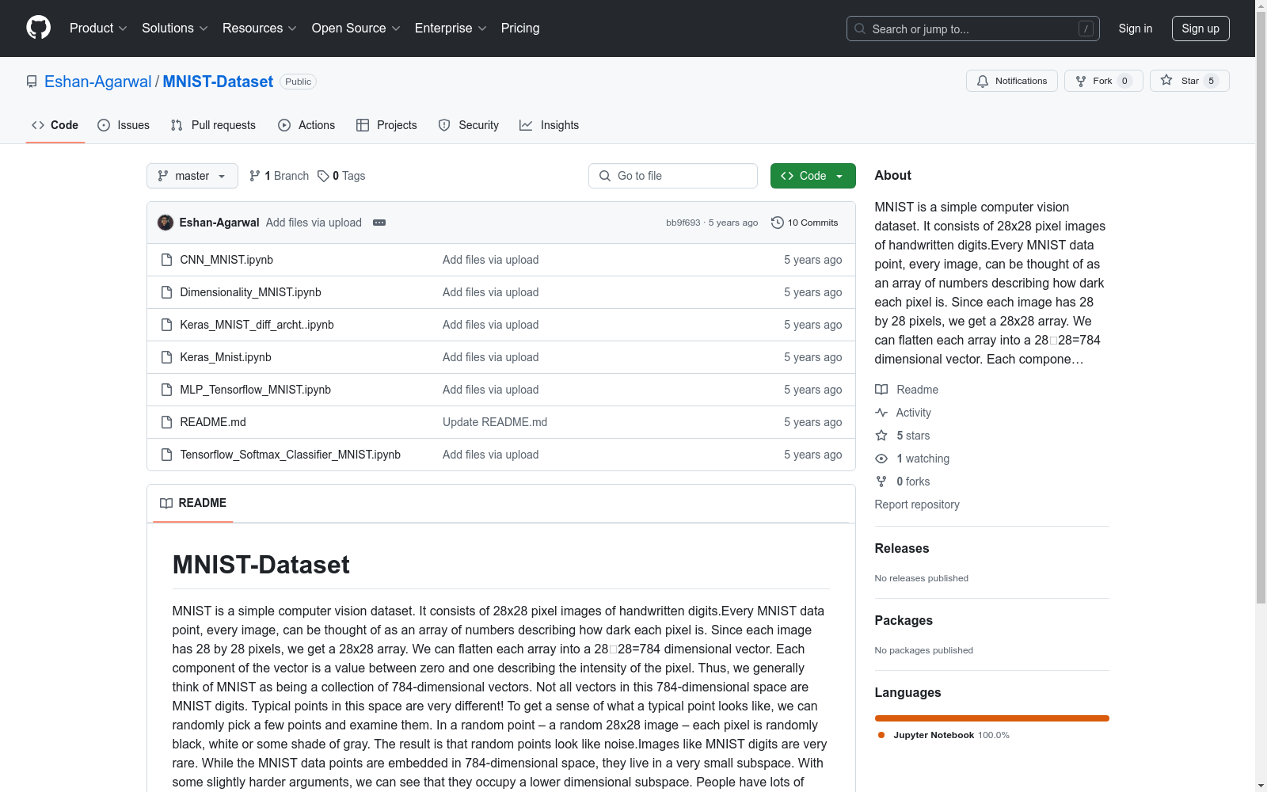Expand the Open Source dropdown menu
This screenshot has width=1267, height=792.
click(x=356, y=28)
